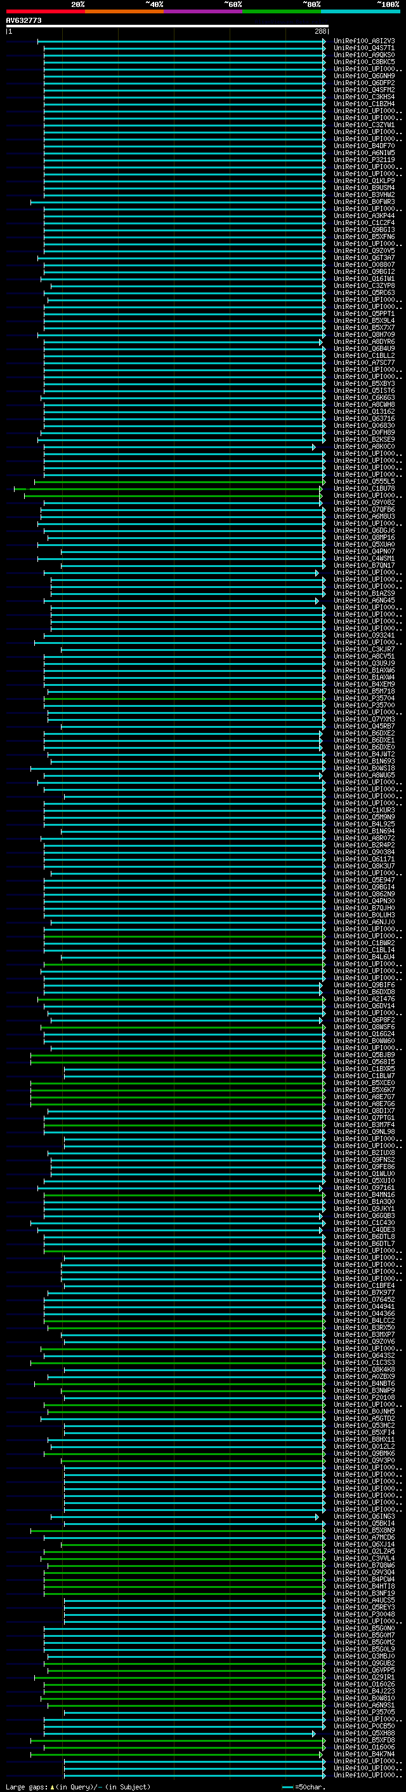Open hit UniRef100_Q6DFP2
This screenshot has width=406, height=1792.
pyautogui.click(x=364, y=83)
